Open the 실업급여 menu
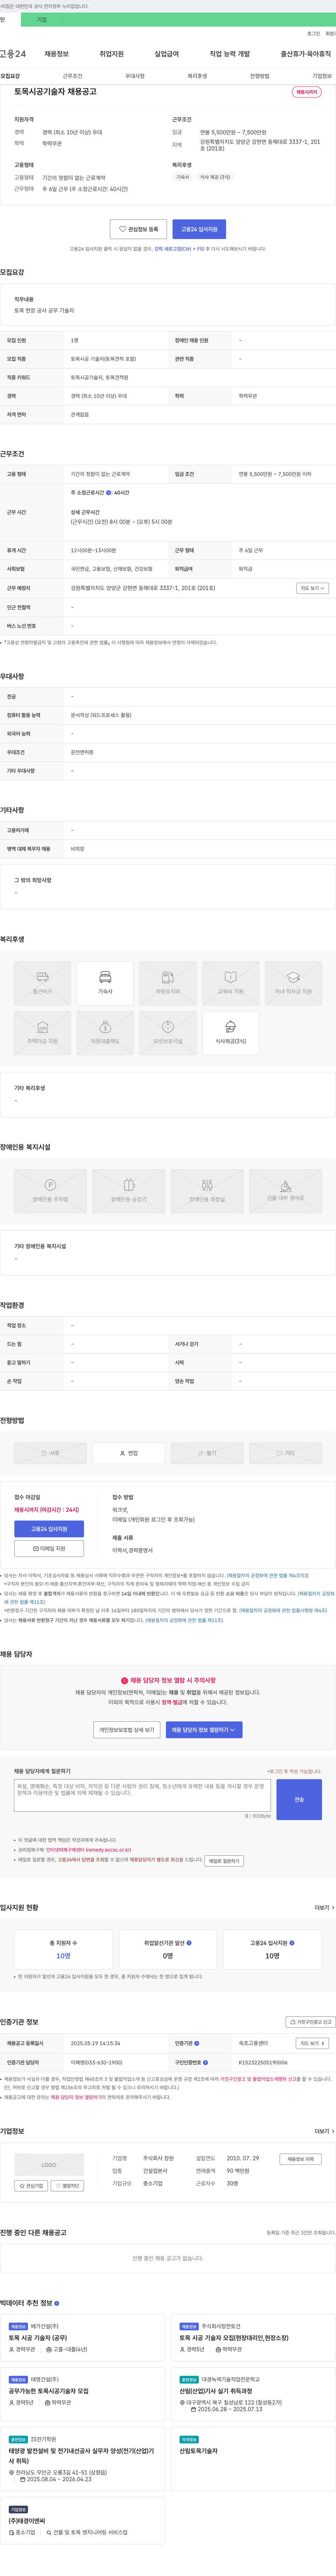 [x=167, y=54]
